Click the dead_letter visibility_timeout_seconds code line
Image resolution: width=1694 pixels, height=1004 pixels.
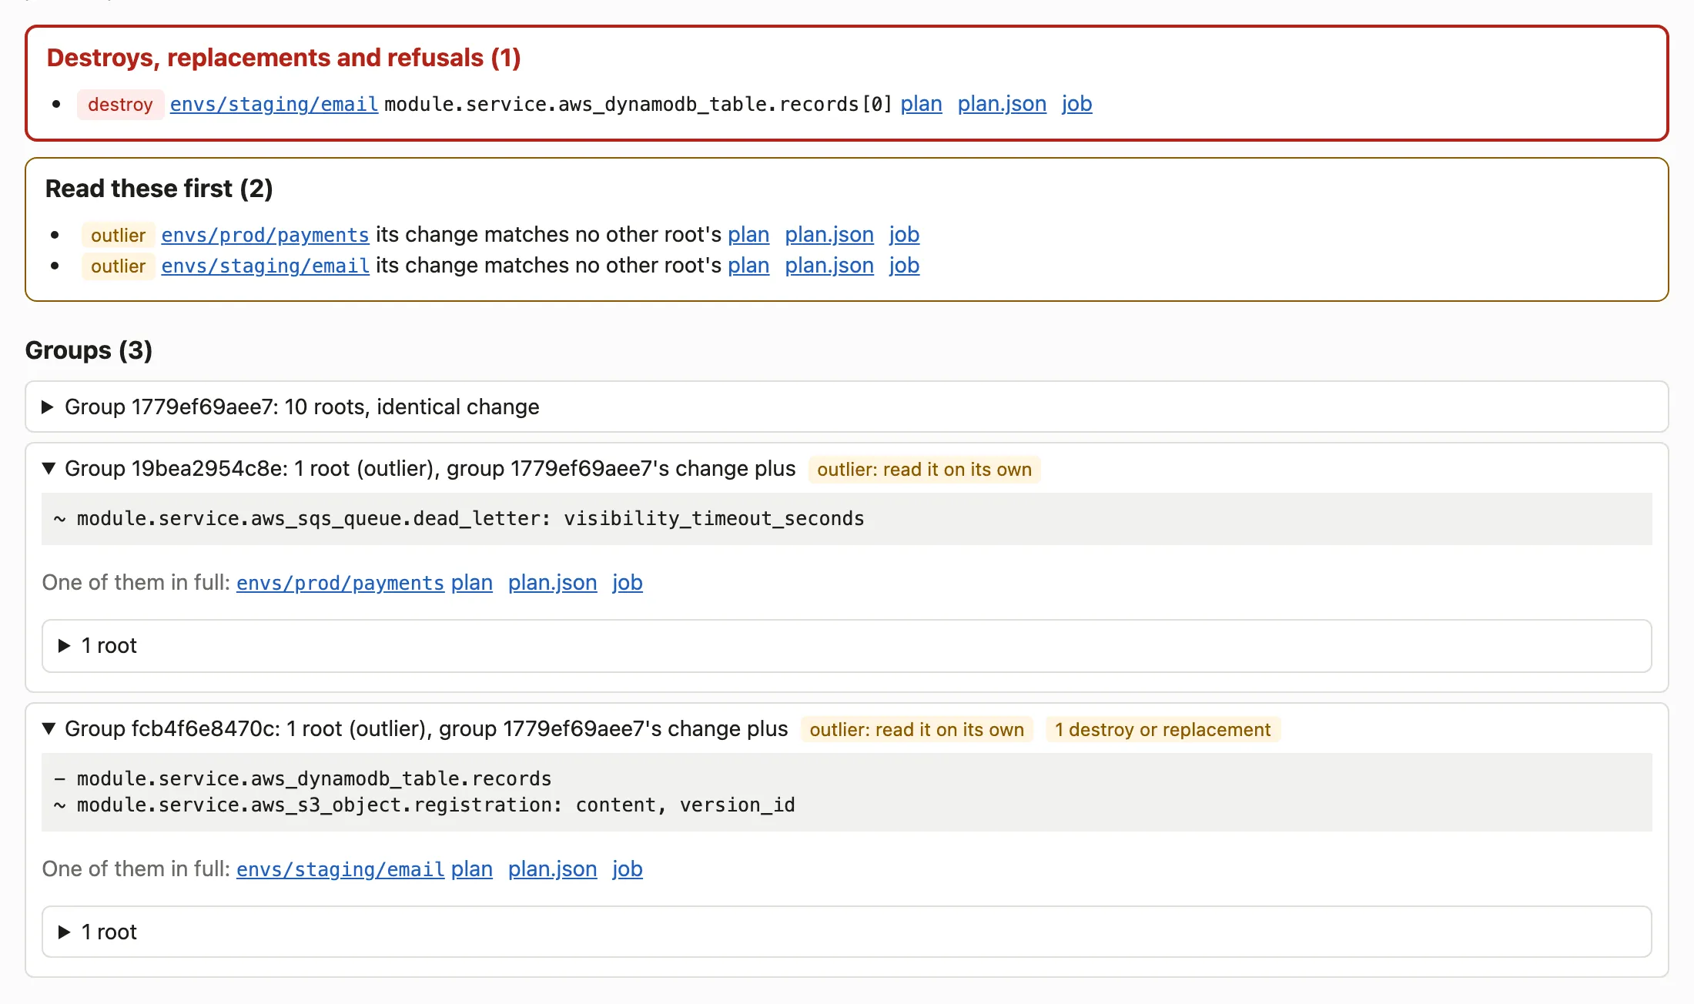click(x=459, y=519)
